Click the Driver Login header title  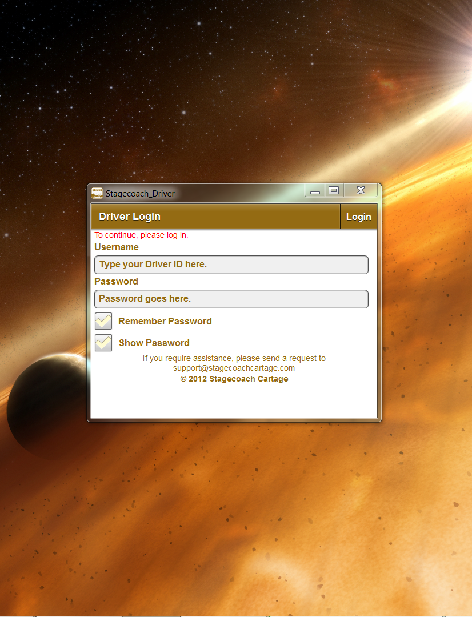[130, 217]
